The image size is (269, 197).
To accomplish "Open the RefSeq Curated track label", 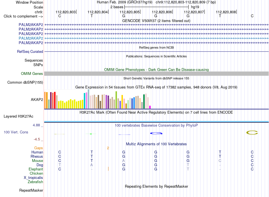I will [x=30, y=51].
